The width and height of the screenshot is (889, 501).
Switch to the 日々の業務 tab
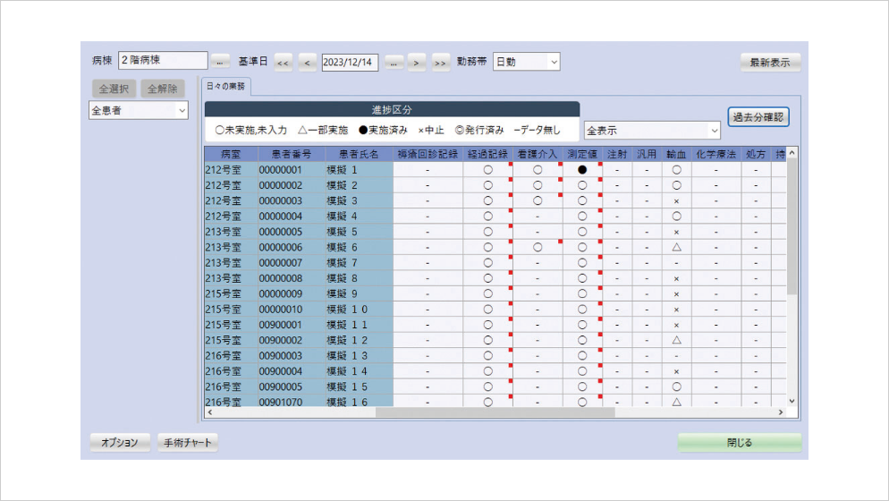[227, 87]
